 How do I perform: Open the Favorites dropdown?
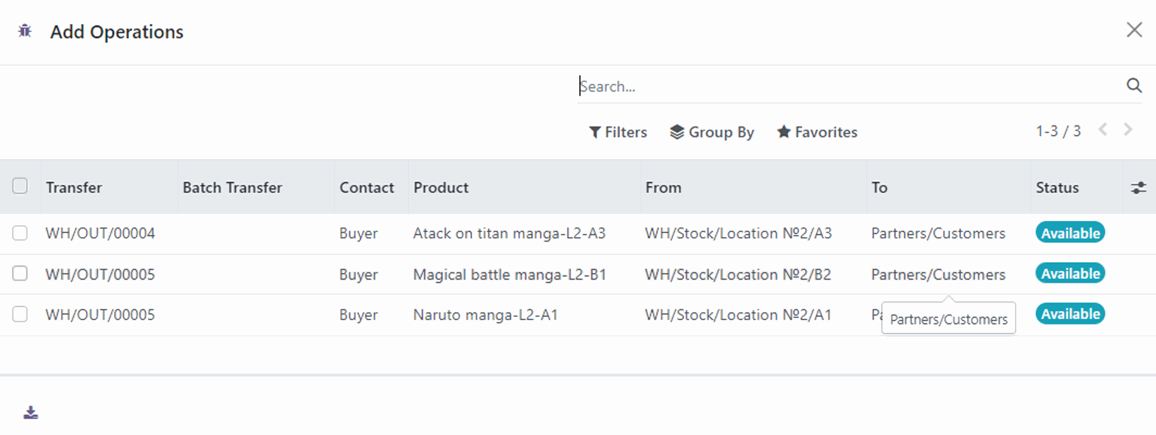[817, 132]
